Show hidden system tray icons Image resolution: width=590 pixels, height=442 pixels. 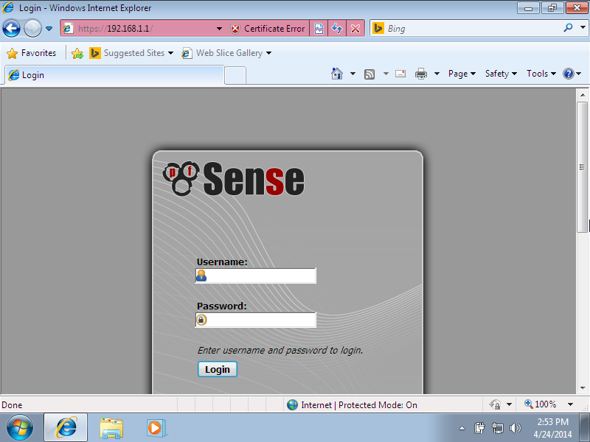tap(462, 428)
